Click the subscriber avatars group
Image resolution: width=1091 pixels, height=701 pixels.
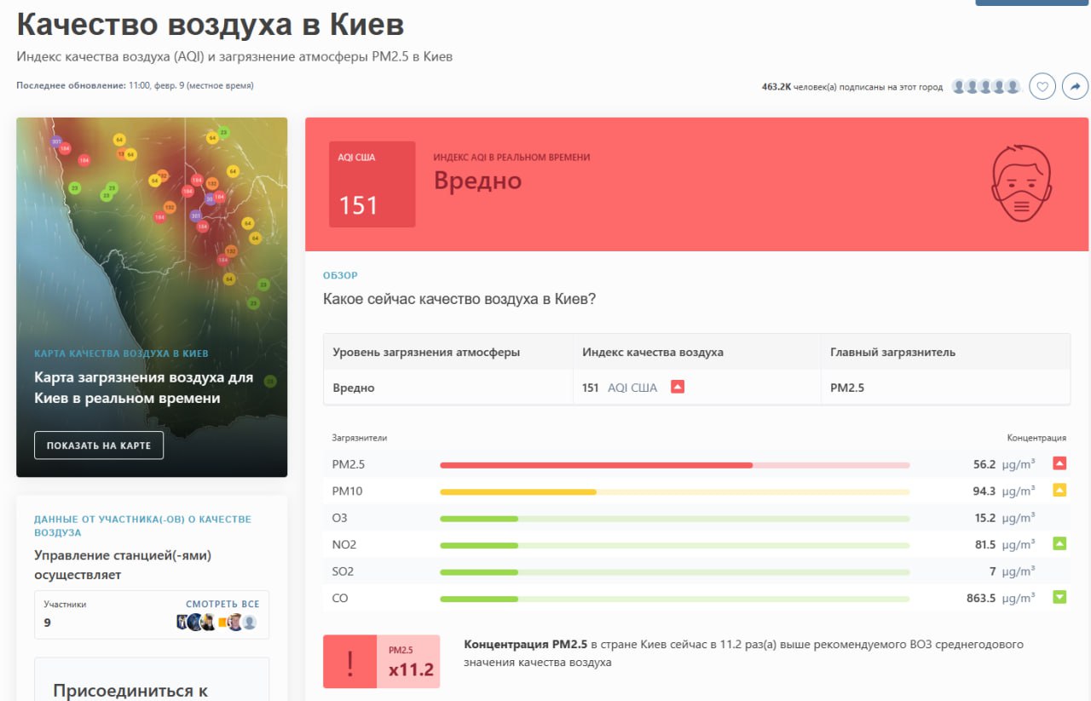point(986,86)
